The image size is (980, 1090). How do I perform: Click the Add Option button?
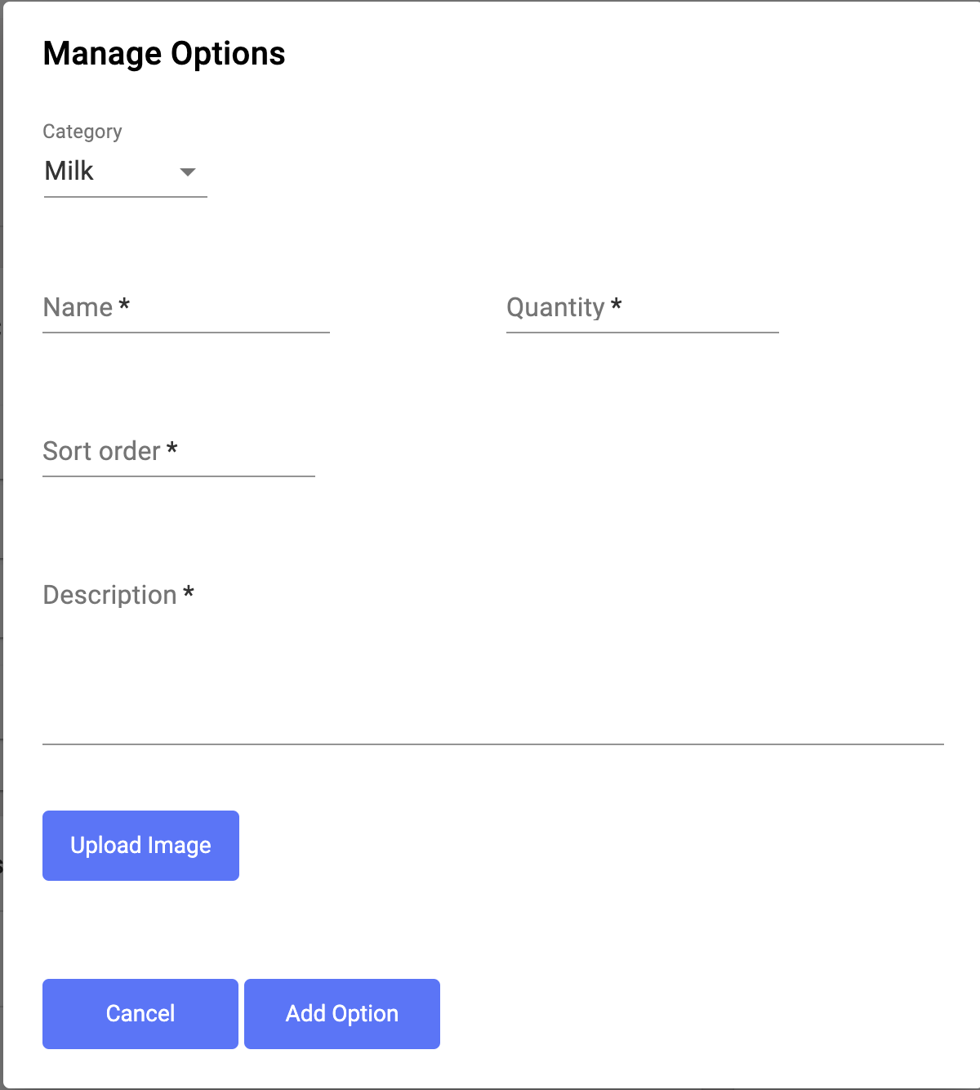(x=342, y=1013)
